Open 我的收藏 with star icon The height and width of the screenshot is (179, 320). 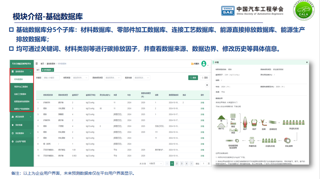[x=19, y=125]
